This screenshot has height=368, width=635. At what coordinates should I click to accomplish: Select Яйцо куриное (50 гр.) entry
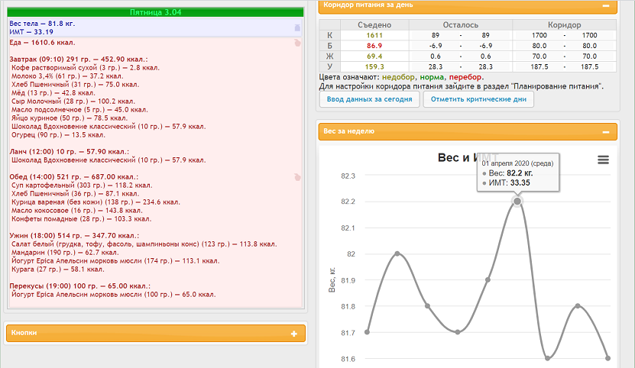coord(70,118)
